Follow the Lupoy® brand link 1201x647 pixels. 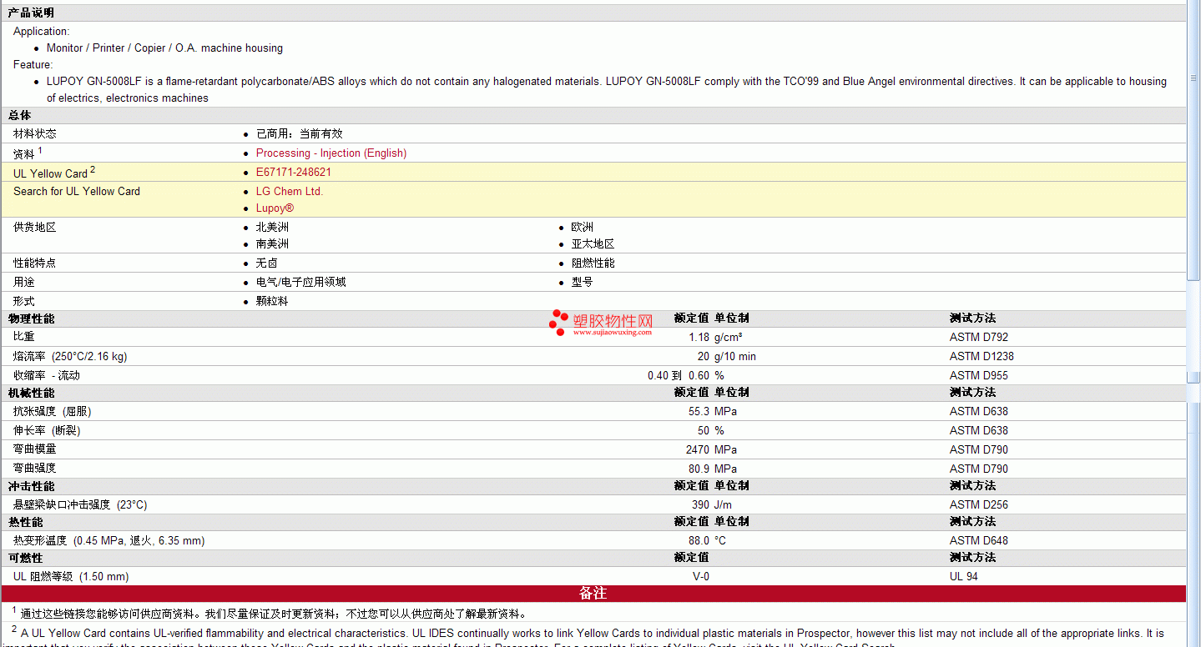tap(275, 208)
